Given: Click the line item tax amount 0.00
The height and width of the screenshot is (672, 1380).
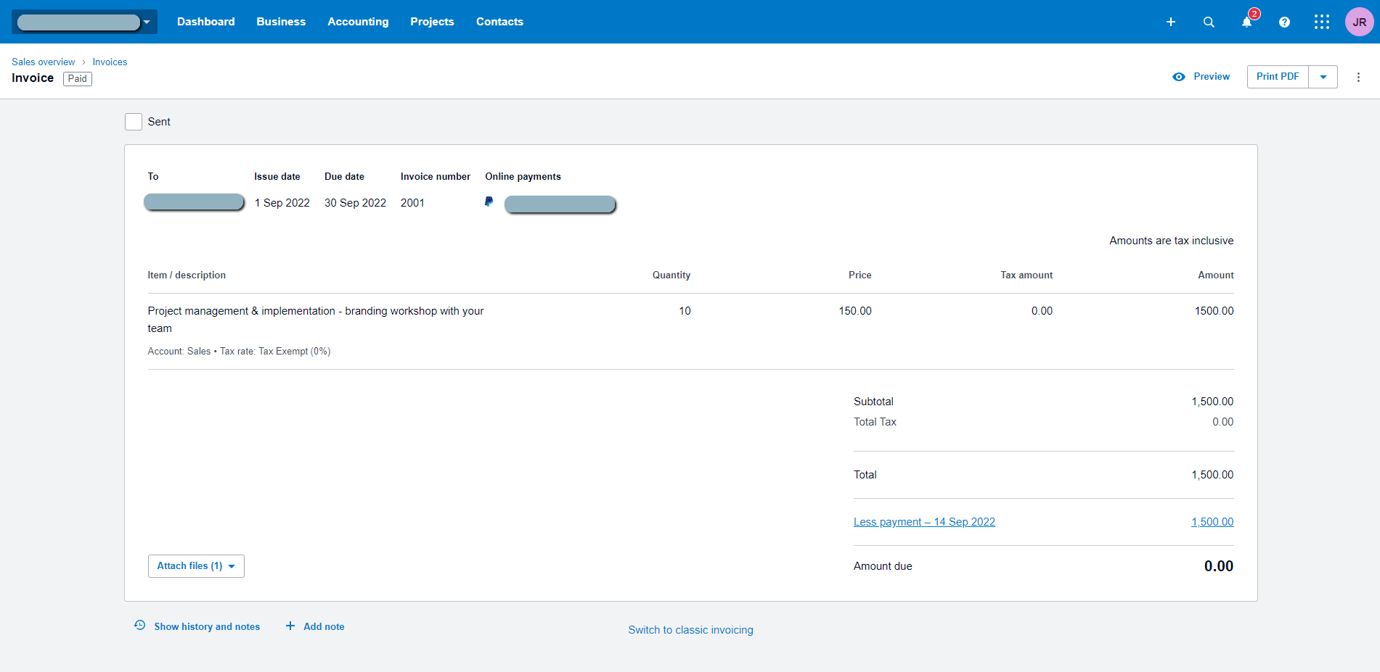Looking at the screenshot, I should coord(1042,311).
